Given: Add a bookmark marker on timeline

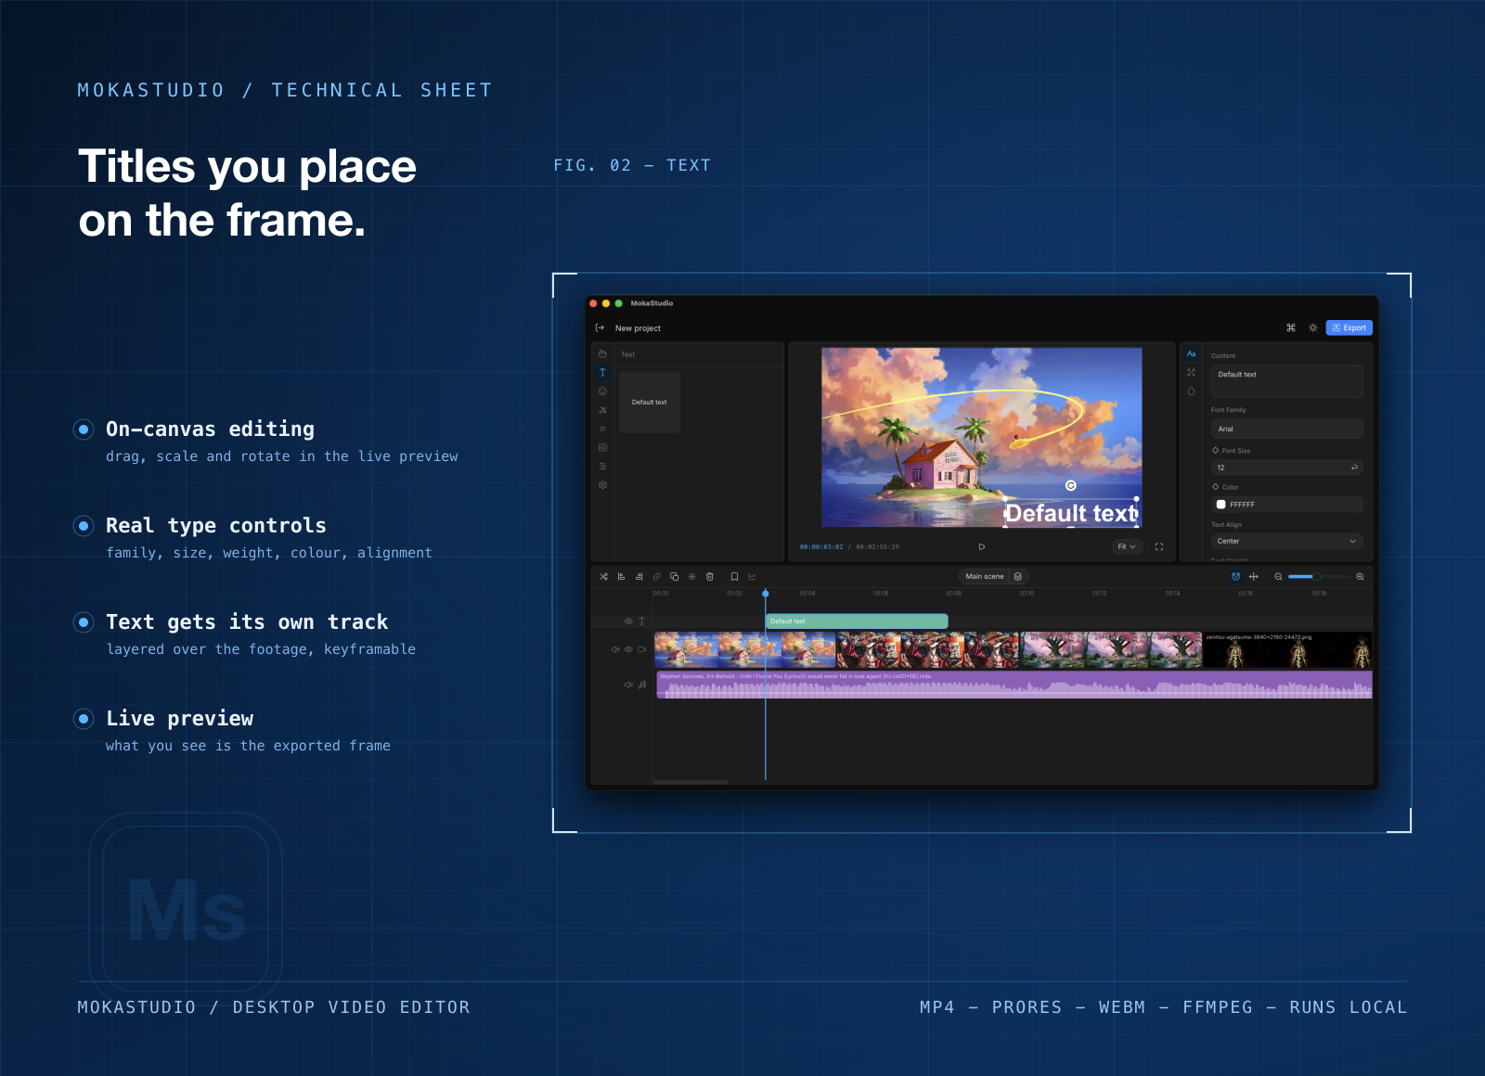Looking at the screenshot, I should pyautogui.click(x=734, y=576).
